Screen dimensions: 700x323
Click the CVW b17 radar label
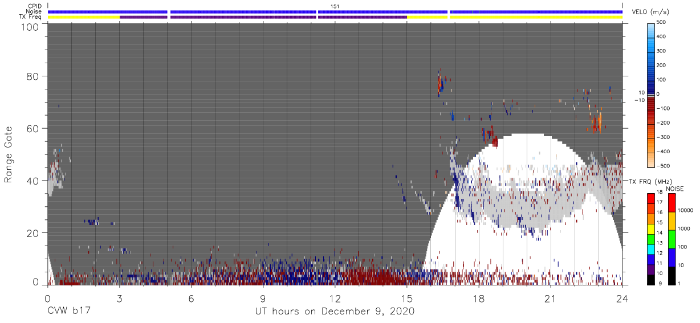pyautogui.click(x=68, y=312)
